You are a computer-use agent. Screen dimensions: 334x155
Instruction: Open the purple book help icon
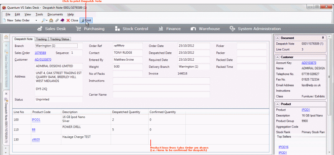click(62, 20)
